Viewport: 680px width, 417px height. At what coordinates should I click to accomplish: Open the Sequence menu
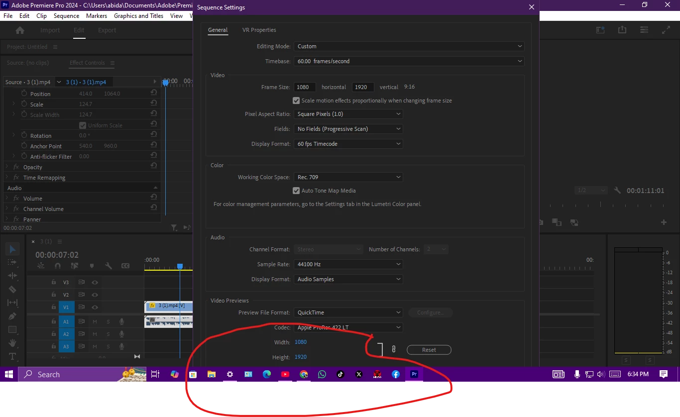click(66, 16)
